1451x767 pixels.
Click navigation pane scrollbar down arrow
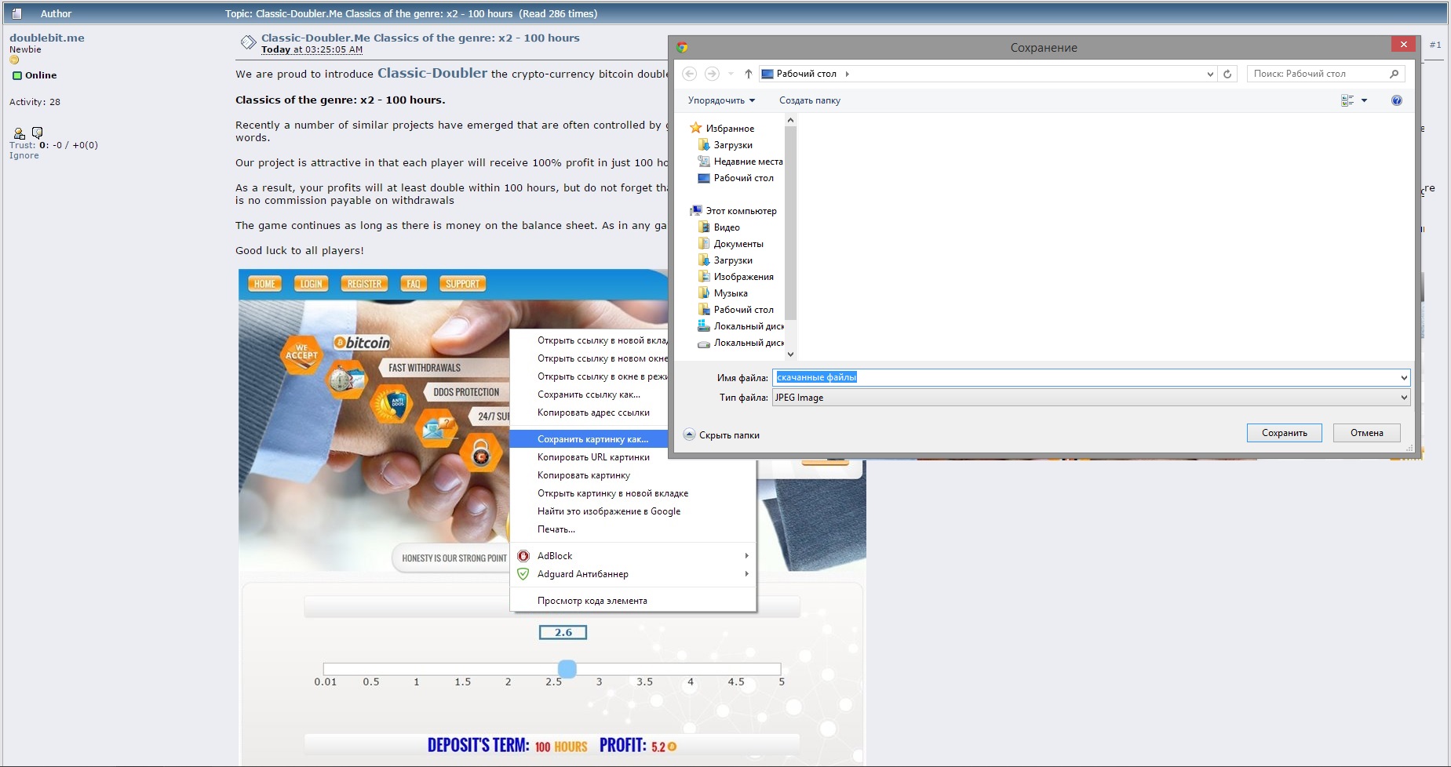[x=790, y=354]
